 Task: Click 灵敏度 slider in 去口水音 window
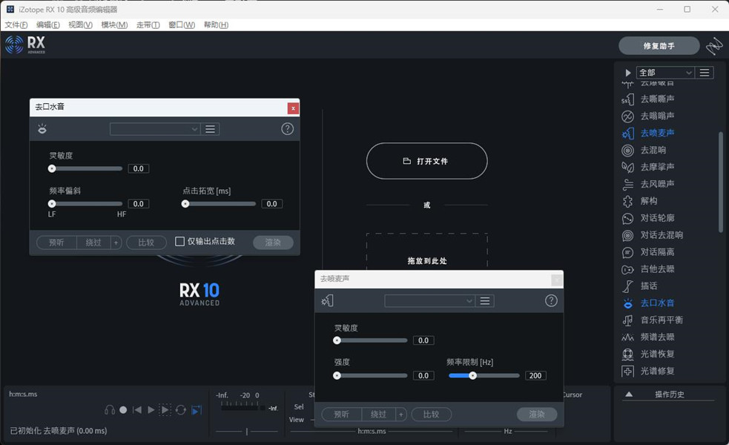[86, 168]
